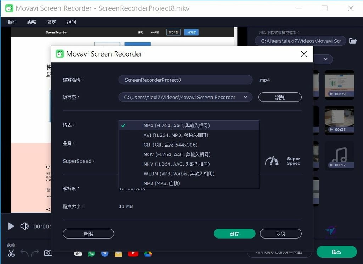Open the 00:12 audio thumbnail
Screen dimensions: 363x264
[x=339, y=156]
